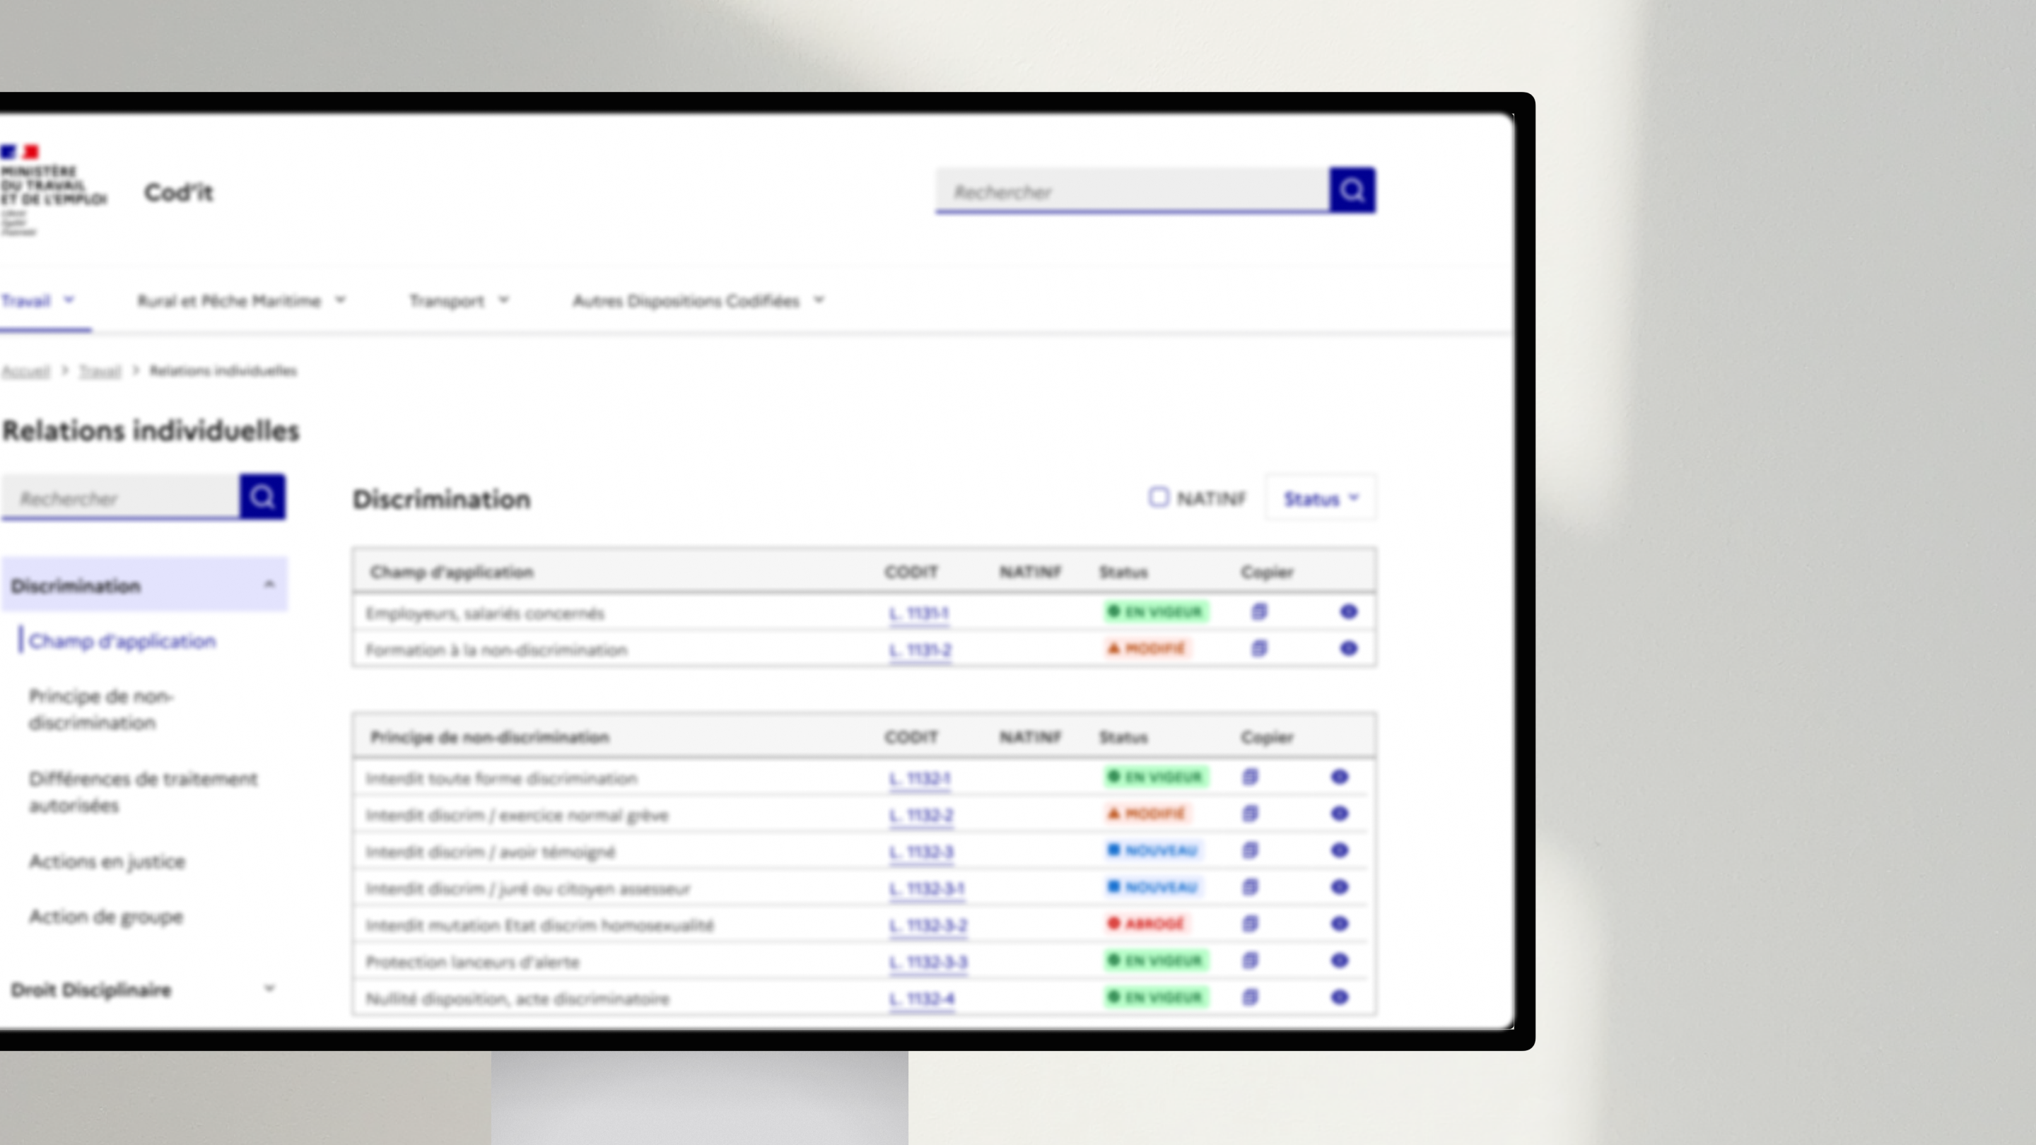Open the Travail navigation menu

(38, 300)
